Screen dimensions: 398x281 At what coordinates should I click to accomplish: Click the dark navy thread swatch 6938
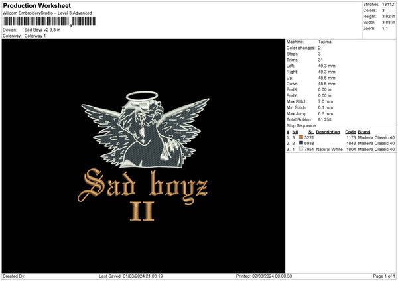coord(301,143)
